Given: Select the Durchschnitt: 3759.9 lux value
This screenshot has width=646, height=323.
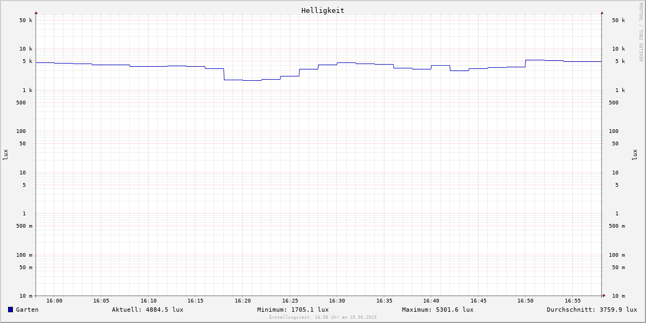Looking at the screenshot, I should [x=592, y=310].
